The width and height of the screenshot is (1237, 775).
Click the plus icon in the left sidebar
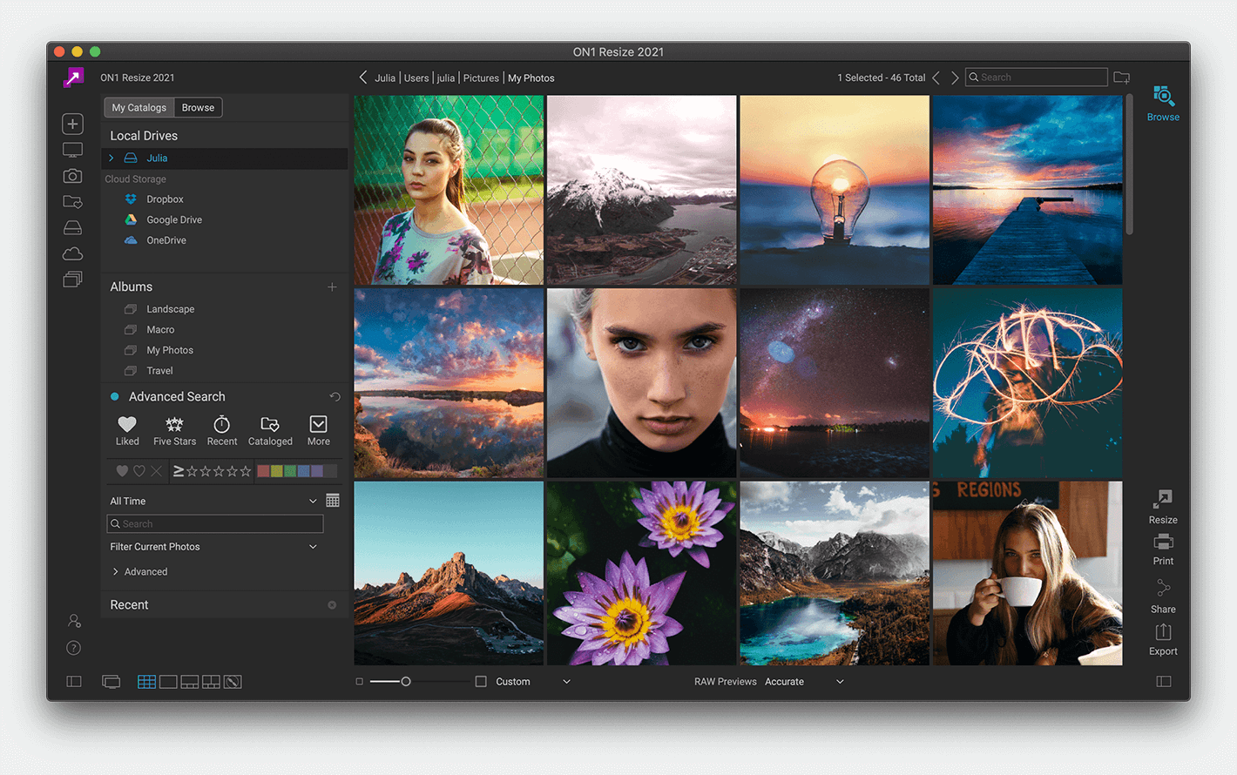[73, 124]
